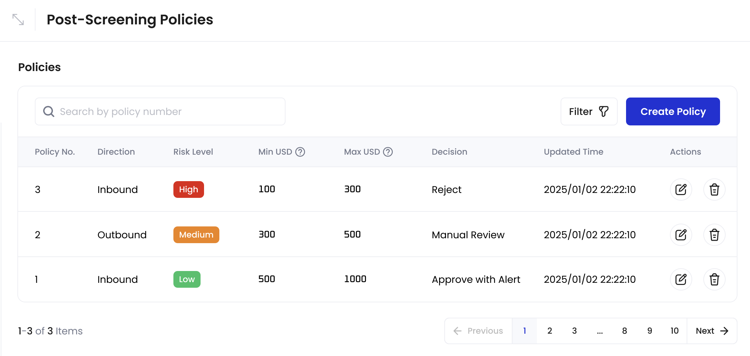Delete policy number 2

coord(714,235)
